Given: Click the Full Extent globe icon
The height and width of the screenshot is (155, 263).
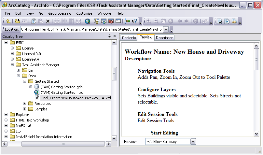Looking at the screenshot, I should 171,21.
